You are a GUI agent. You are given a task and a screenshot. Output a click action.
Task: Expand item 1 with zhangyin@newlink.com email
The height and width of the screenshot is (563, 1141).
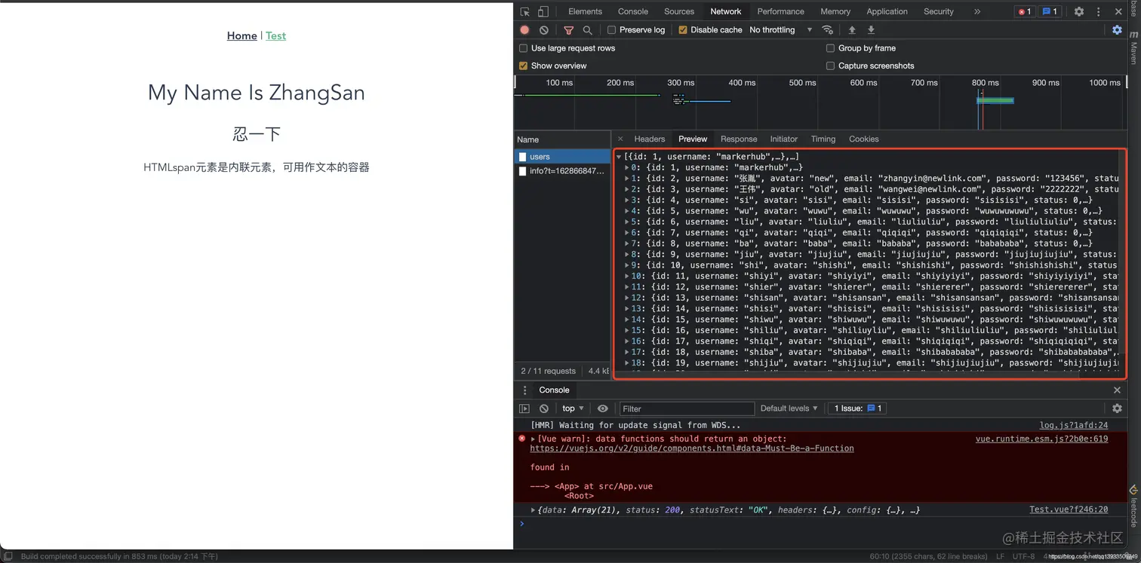tap(626, 179)
